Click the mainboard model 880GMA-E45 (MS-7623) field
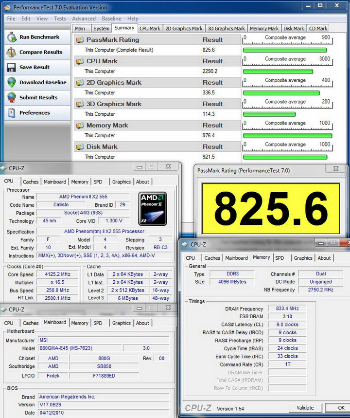Image resolution: width=350 pixels, height=418 pixels. 80,348
